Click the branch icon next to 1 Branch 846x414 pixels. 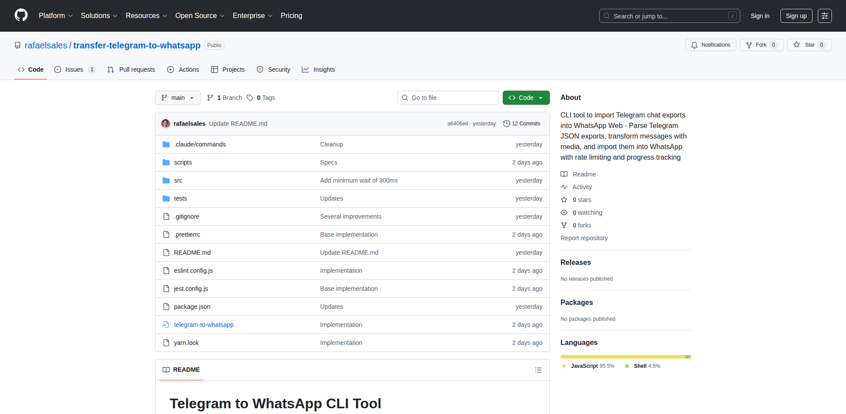pos(210,98)
